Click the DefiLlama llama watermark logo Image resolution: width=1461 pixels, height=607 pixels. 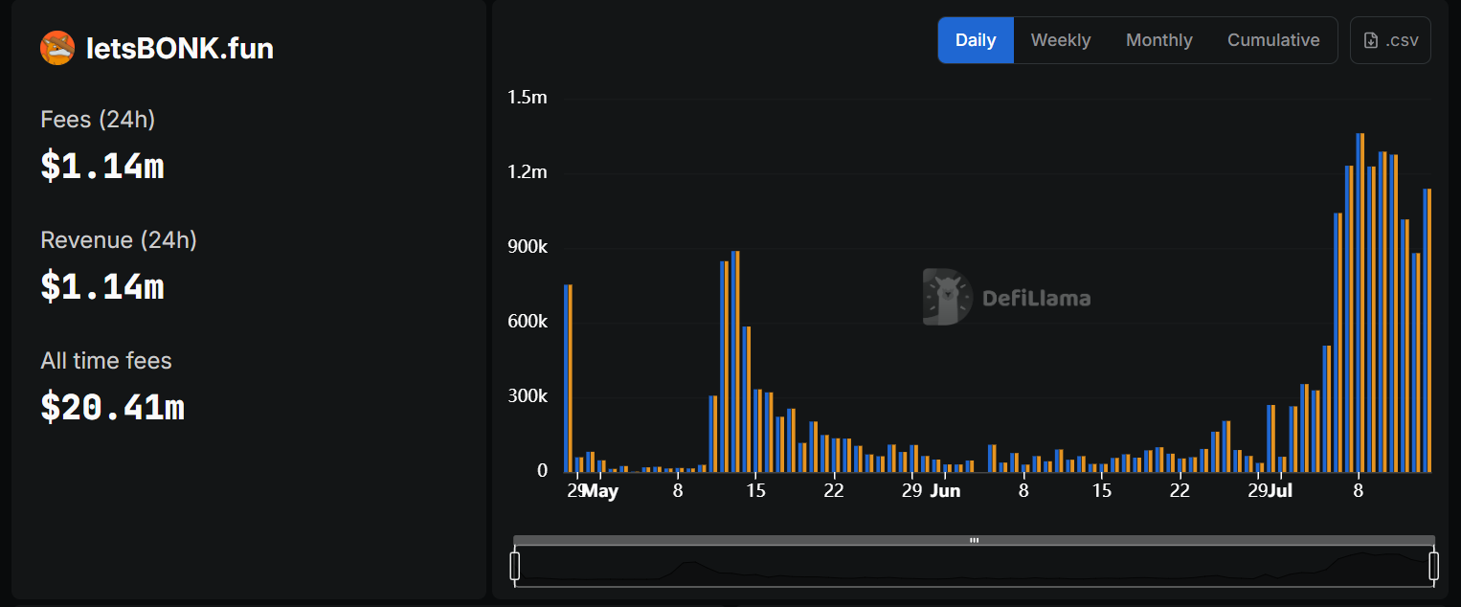(x=946, y=297)
